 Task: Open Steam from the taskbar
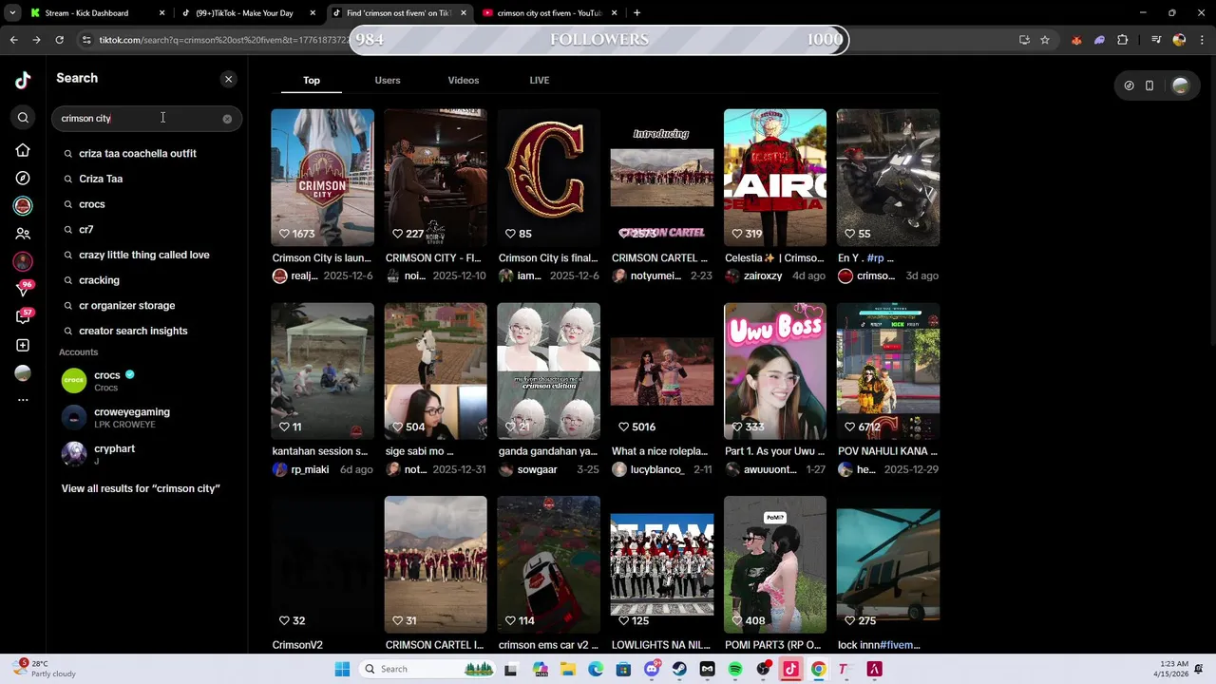tap(679, 669)
